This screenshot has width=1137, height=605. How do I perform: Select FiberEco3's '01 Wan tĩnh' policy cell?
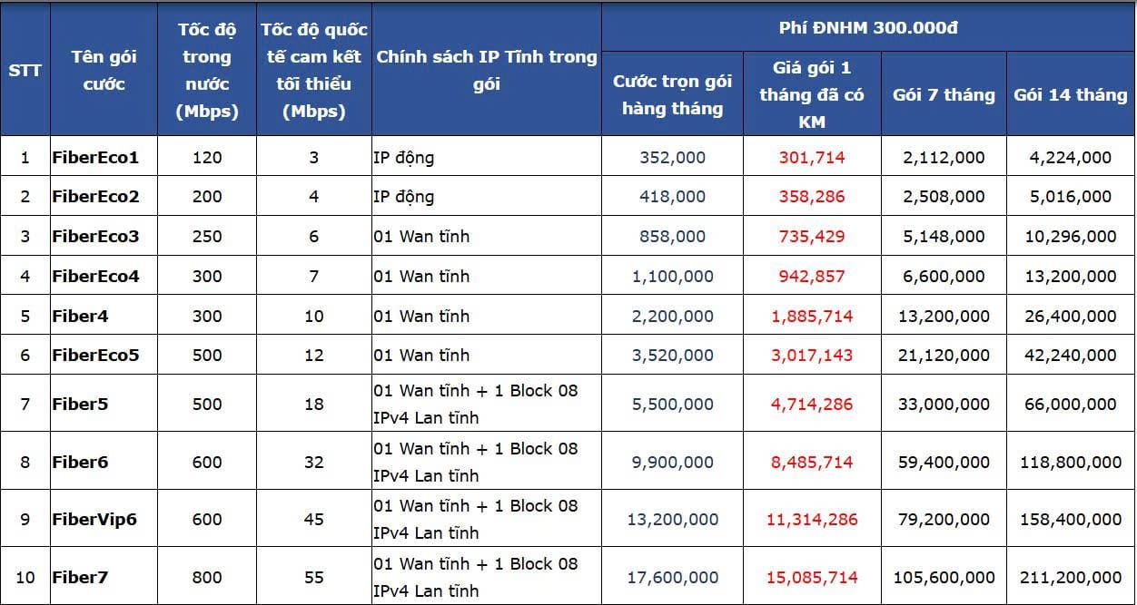click(x=486, y=236)
